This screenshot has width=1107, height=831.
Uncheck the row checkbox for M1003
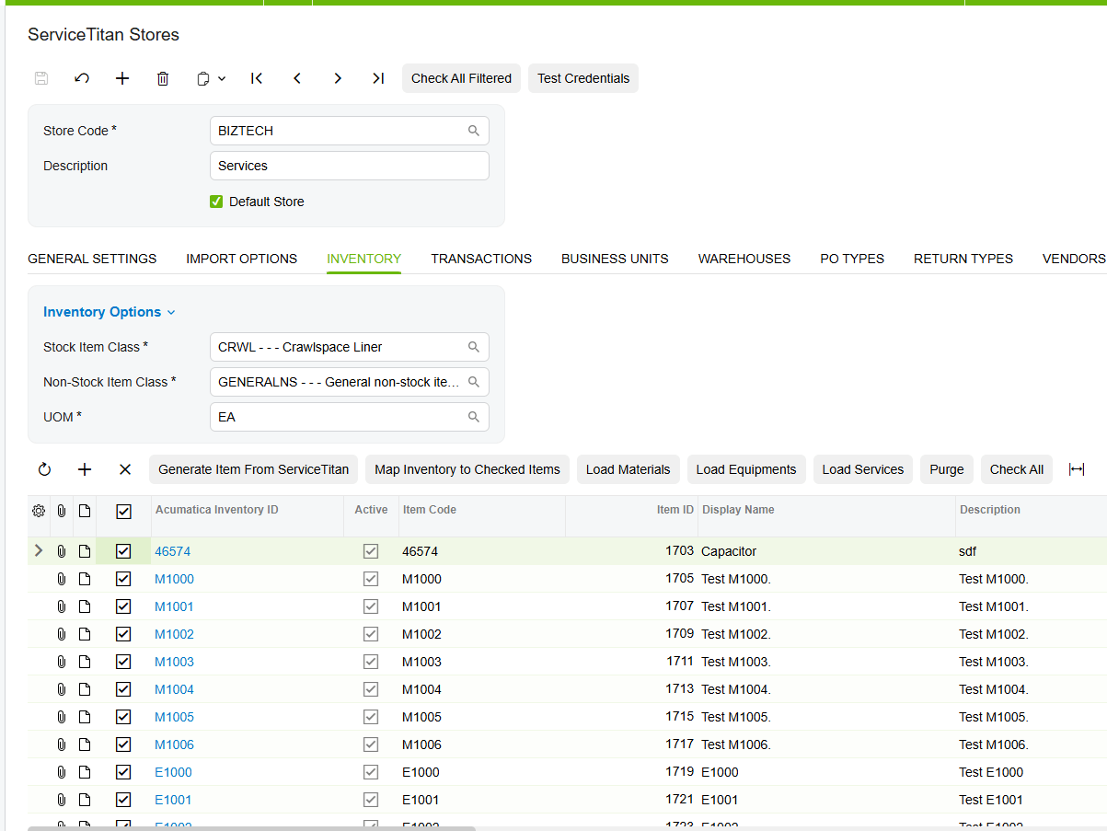point(123,662)
